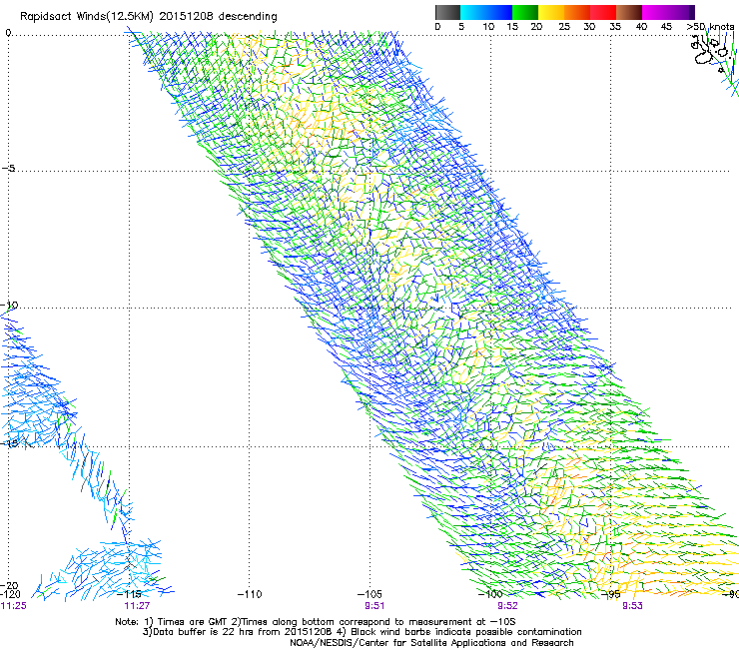The image size is (739, 649).
Task: Click the magenta 40-45 knots color segment
Action: [x=655, y=12]
